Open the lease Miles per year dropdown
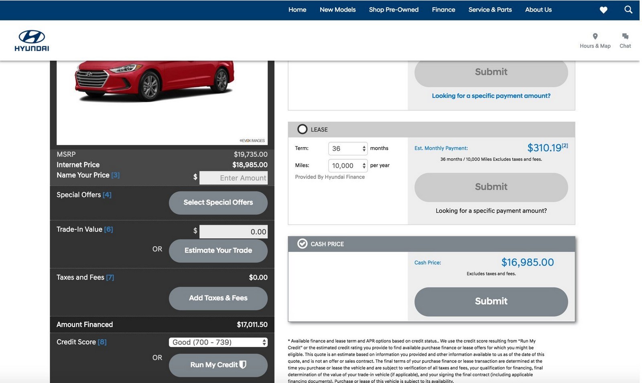642x383 pixels. [x=348, y=166]
